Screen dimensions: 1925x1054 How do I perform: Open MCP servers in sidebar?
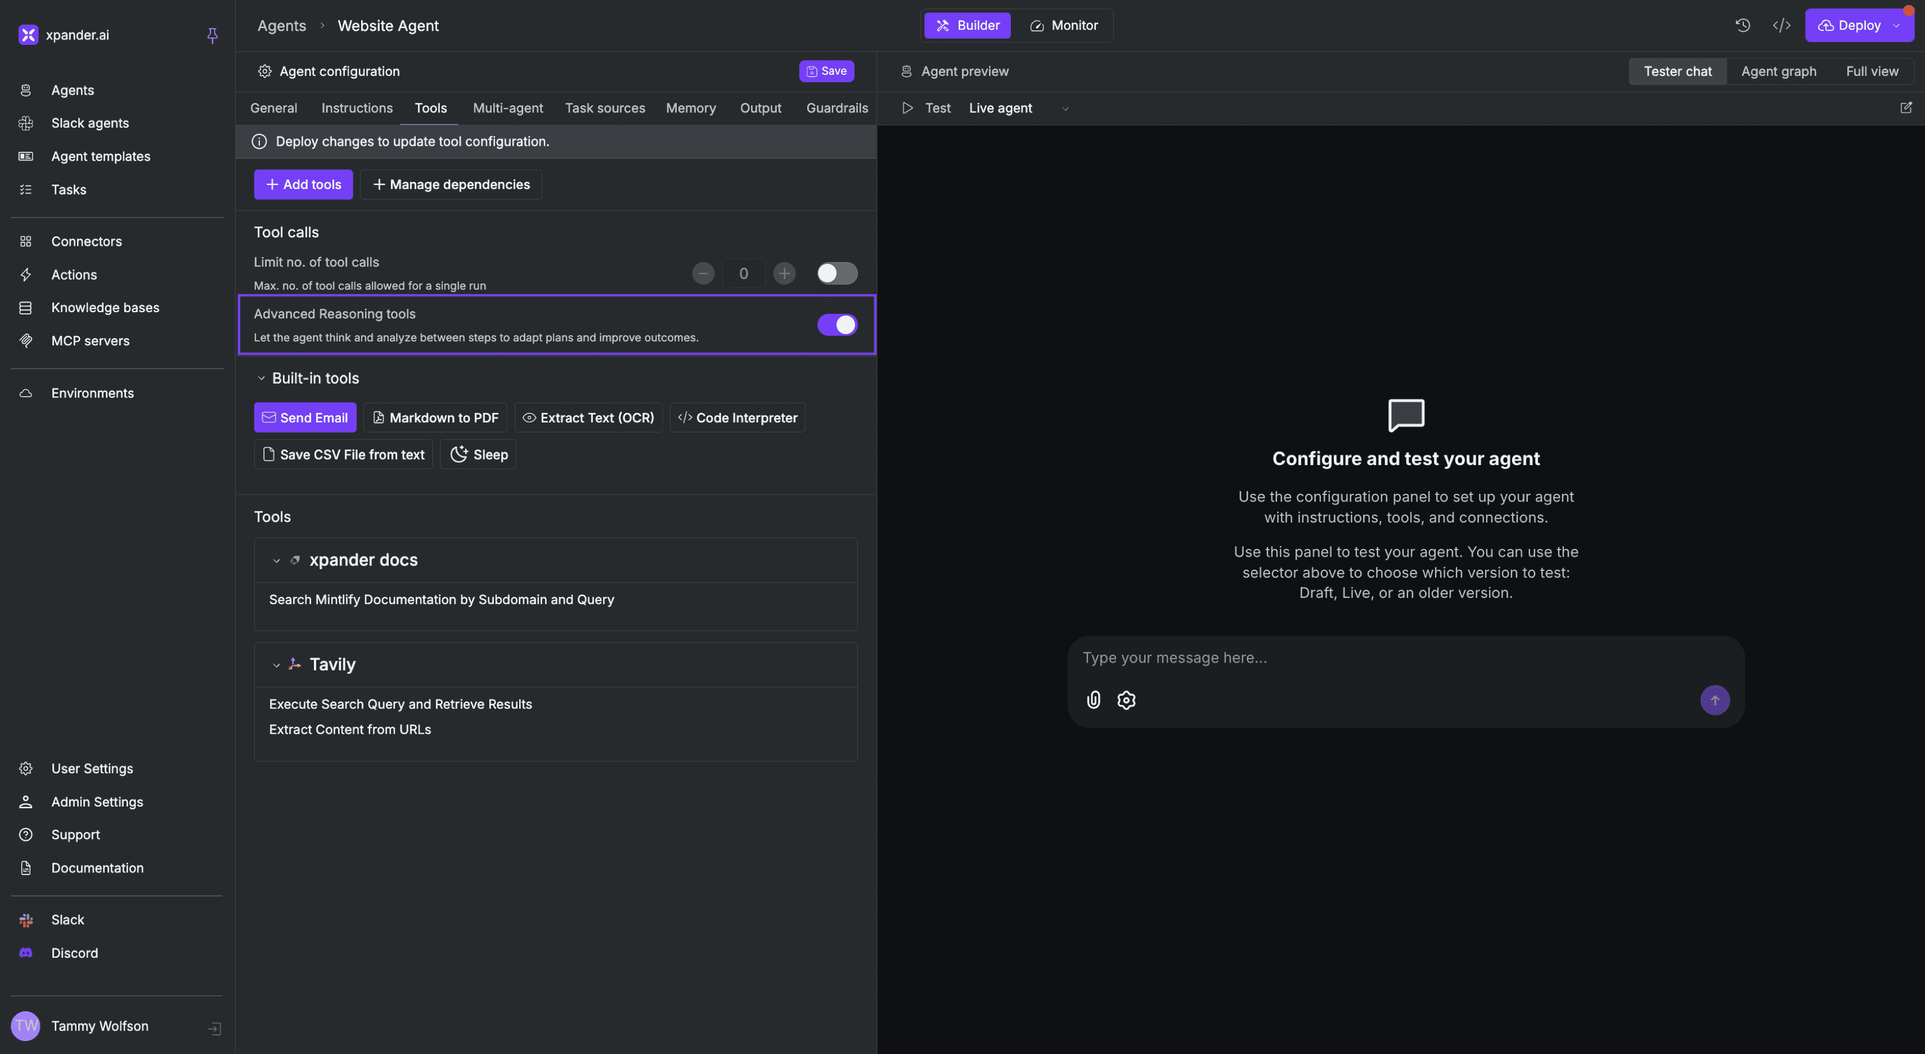click(89, 341)
